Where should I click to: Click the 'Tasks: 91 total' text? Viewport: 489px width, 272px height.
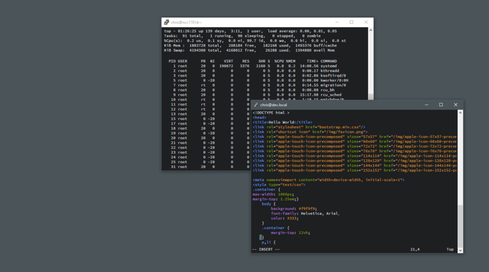182,36
